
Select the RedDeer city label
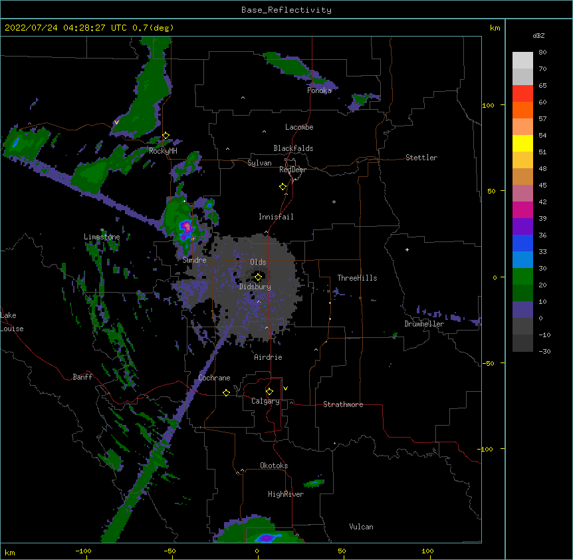point(292,170)
